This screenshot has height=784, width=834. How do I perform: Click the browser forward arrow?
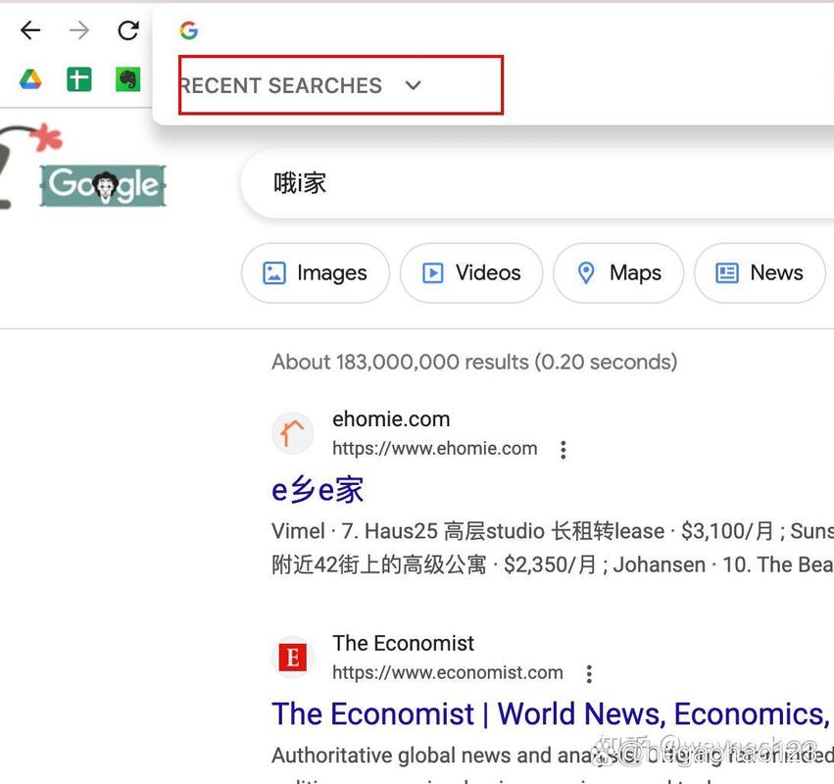pyautogui.click(x=79, y=30)
